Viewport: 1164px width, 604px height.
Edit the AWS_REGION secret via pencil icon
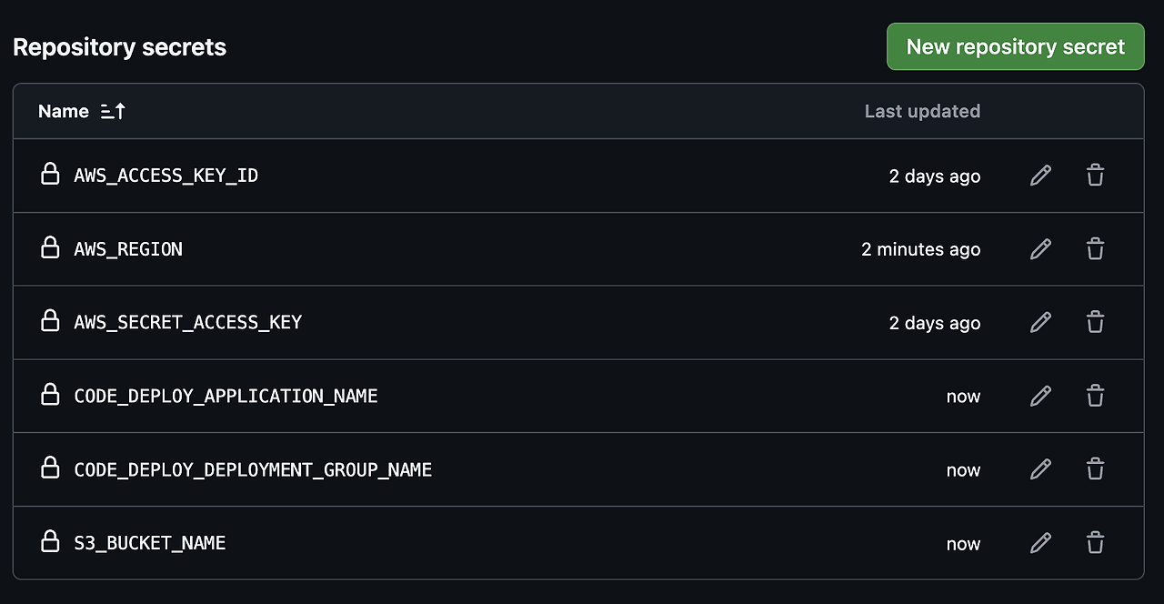[1040, 249]
